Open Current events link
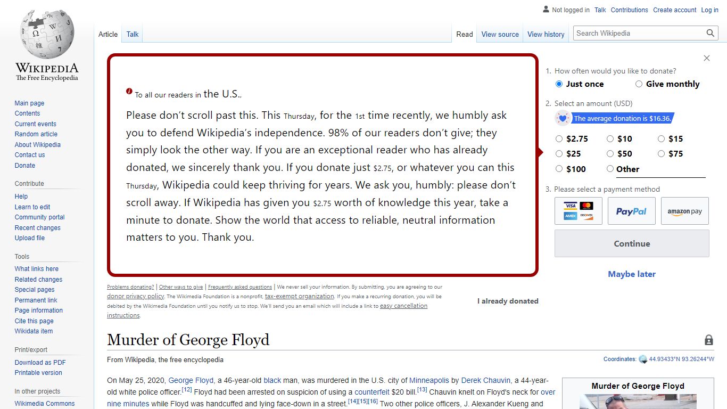This screenshot has width=727, height=409. point(35,124)
